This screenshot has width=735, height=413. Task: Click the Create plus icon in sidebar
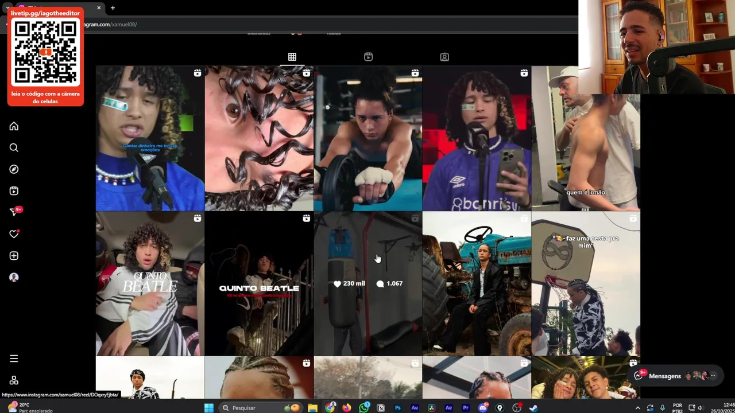click(x=14, y=256)
